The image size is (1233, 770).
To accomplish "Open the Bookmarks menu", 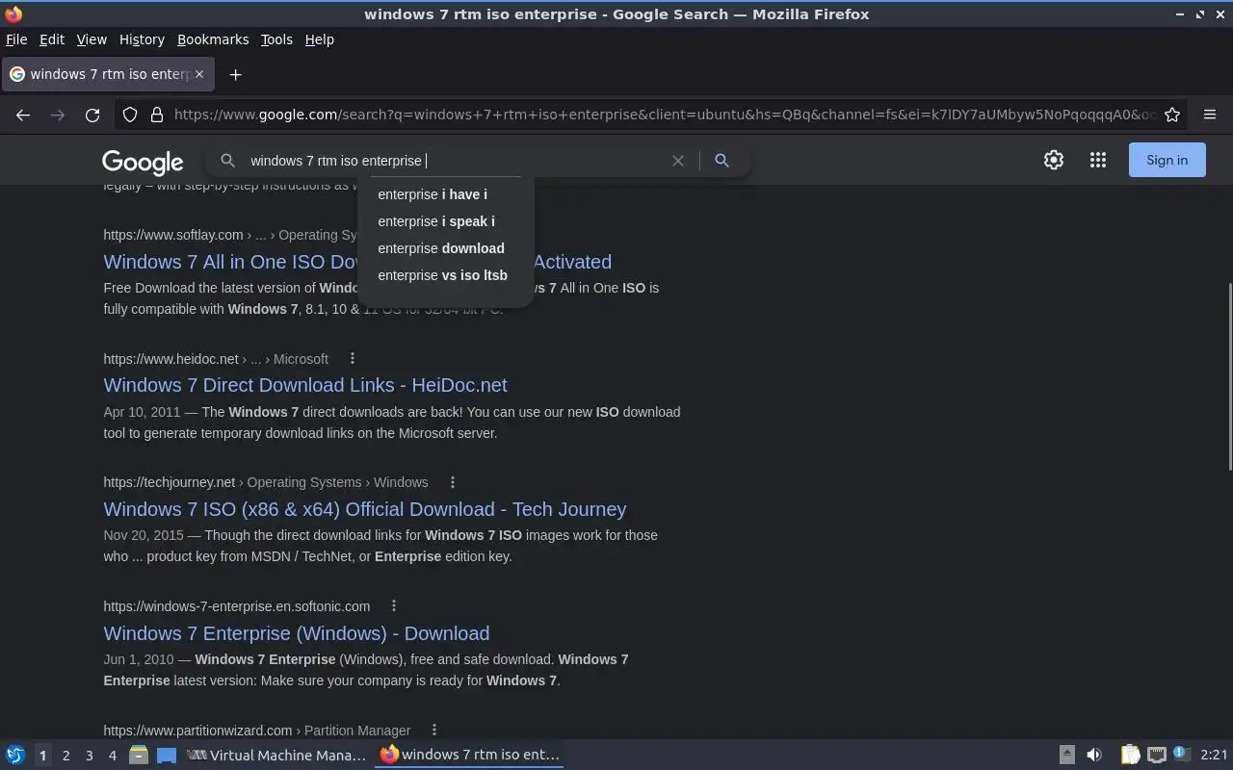I will (213, 39).
